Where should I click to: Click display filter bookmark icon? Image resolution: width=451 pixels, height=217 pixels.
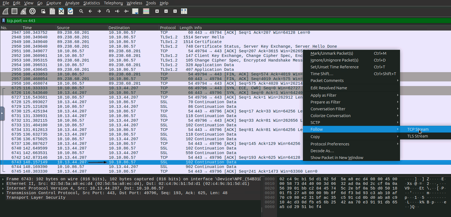click(4, 21)
